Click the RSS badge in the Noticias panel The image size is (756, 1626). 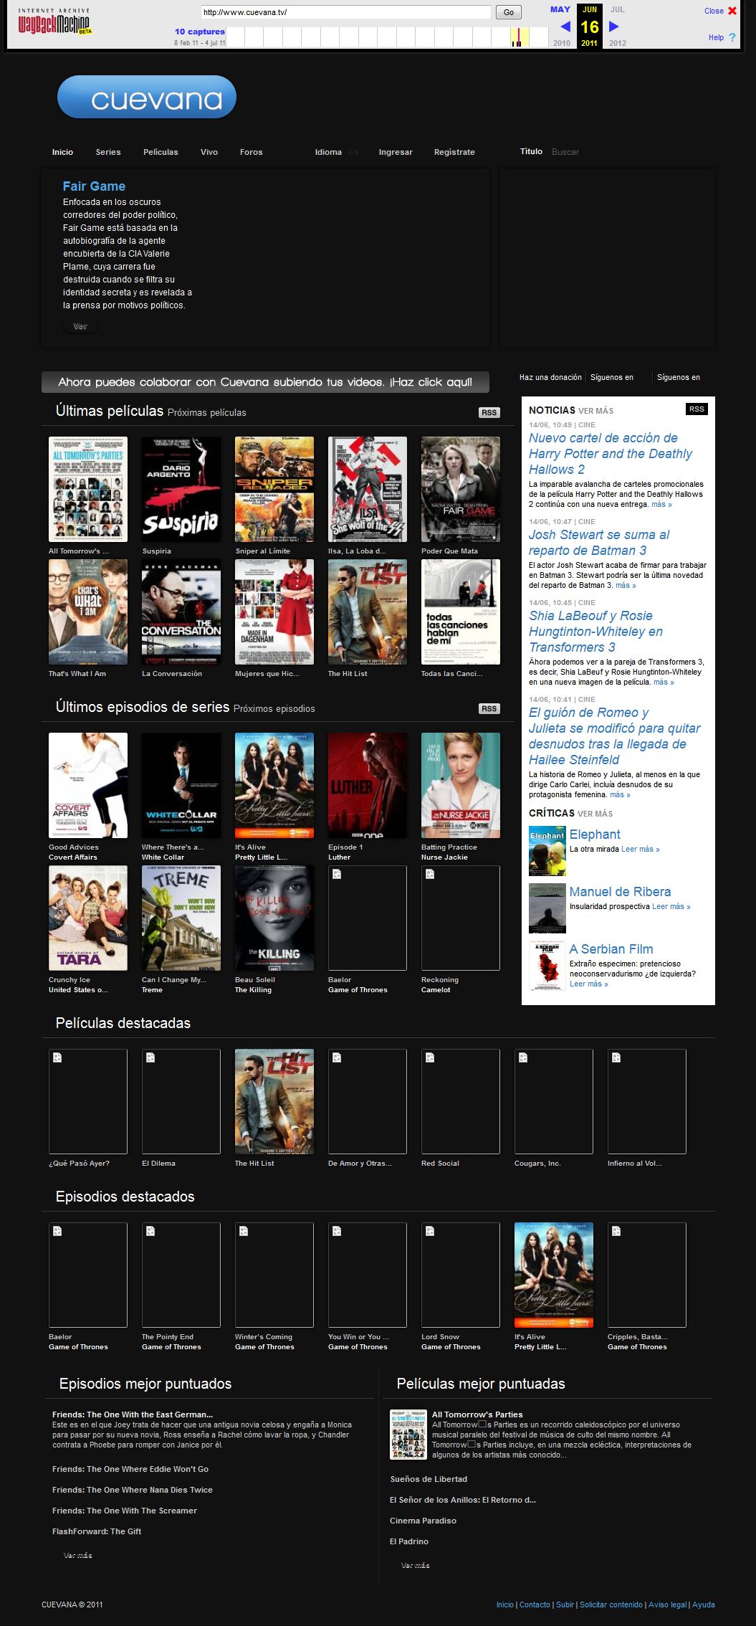[x=697, y=409]
